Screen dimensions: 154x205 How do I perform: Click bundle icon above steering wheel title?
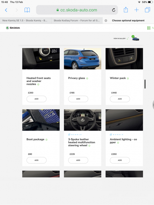point(69,134)
